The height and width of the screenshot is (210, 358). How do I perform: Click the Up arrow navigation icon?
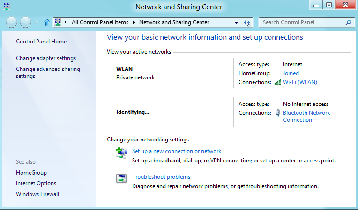(47, 22)
